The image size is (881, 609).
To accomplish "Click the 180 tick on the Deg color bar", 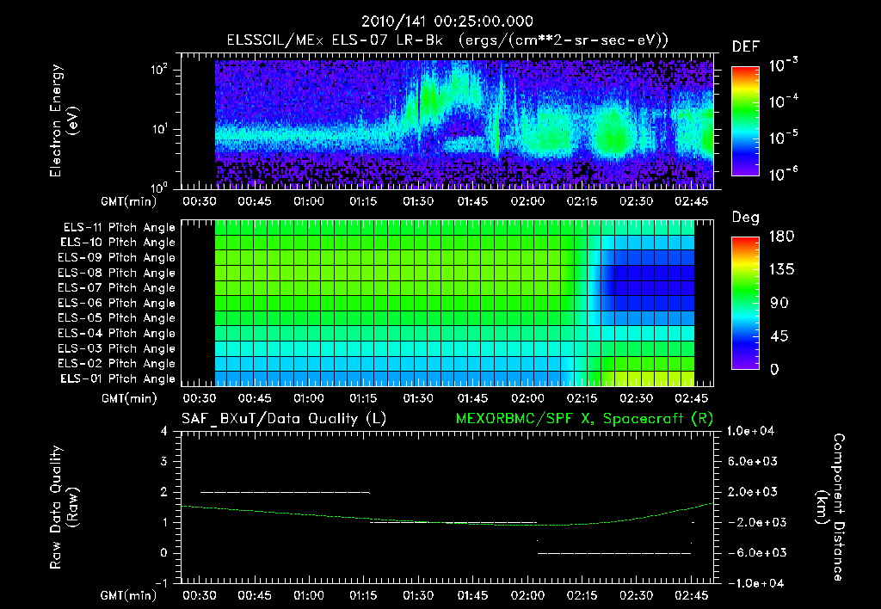I will pyautogui.click(x=781, y=237).
